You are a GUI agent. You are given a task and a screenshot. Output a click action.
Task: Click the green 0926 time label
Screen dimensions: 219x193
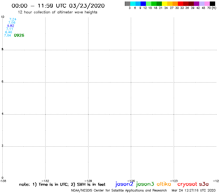click(19, 35)
